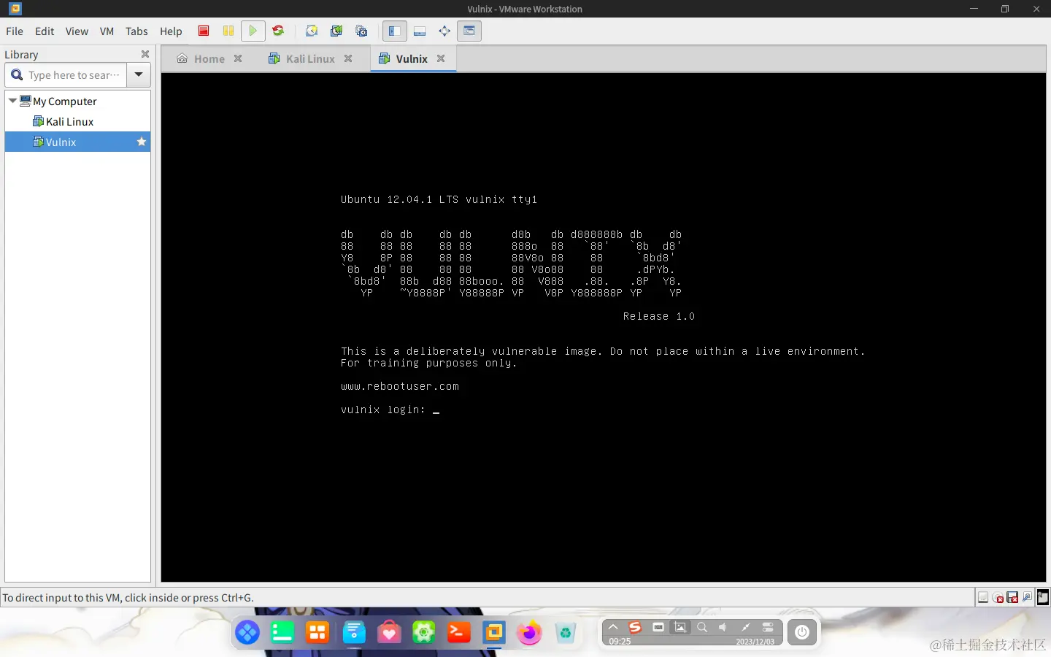Collapse the My Computer tree node
The width and height of the screenshot is (1051, 657).
(12, 101)
